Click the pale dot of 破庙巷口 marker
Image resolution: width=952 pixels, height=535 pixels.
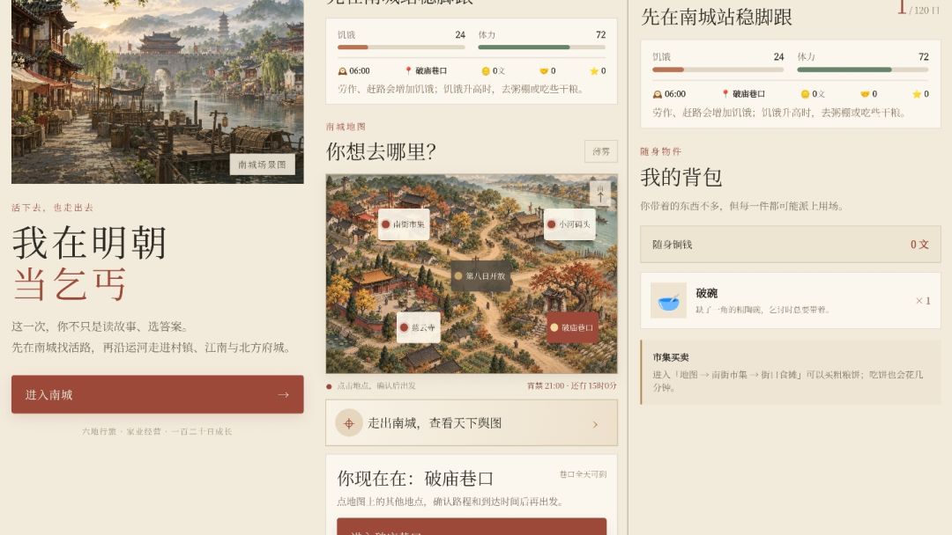tap(554, 327)
